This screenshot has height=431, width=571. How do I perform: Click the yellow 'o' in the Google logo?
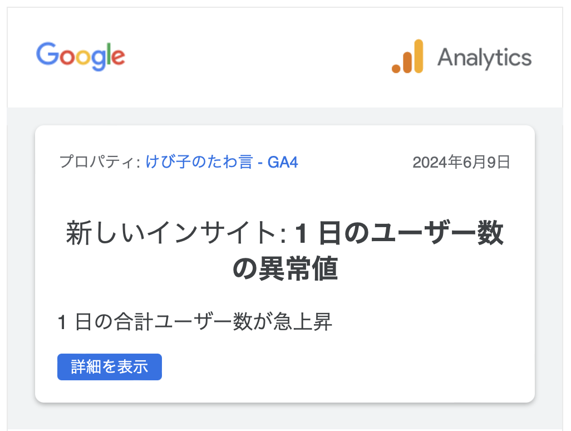(82, 58)
